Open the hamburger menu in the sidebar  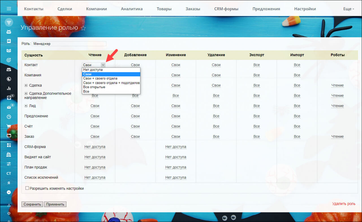(x=9, y=9)
